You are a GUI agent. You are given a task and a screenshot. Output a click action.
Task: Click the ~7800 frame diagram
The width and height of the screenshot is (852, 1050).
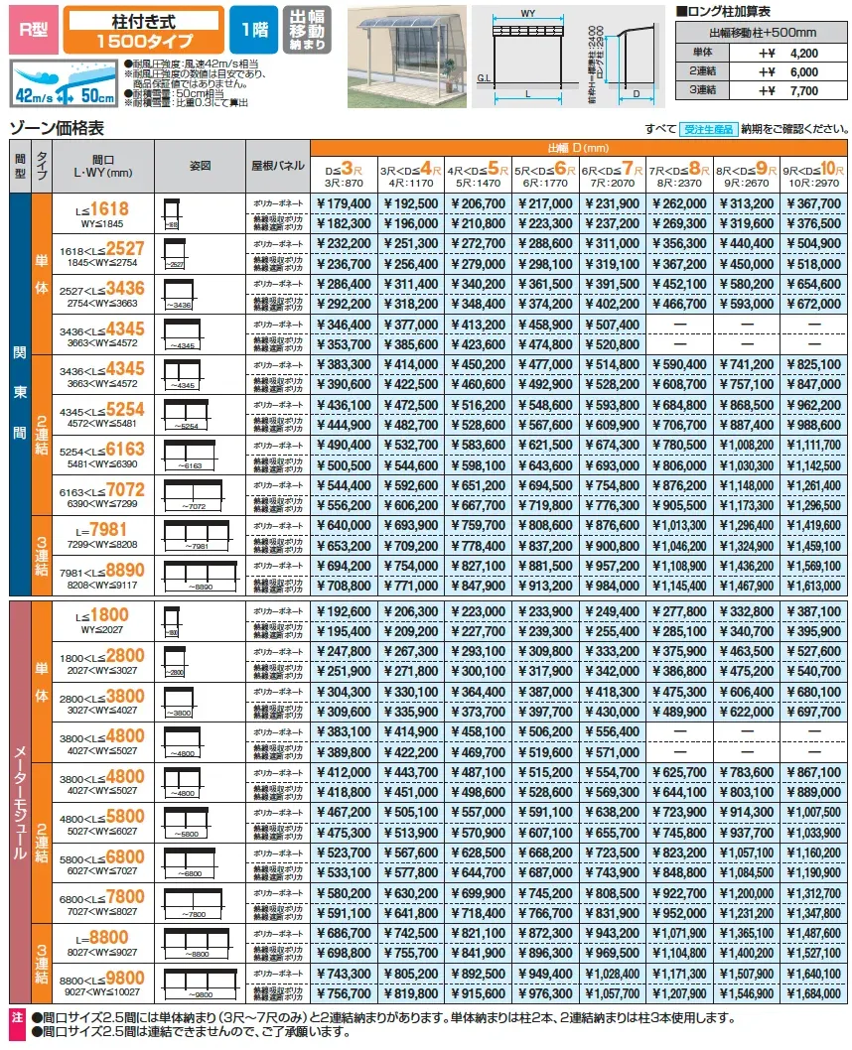[x=193, y=902]
